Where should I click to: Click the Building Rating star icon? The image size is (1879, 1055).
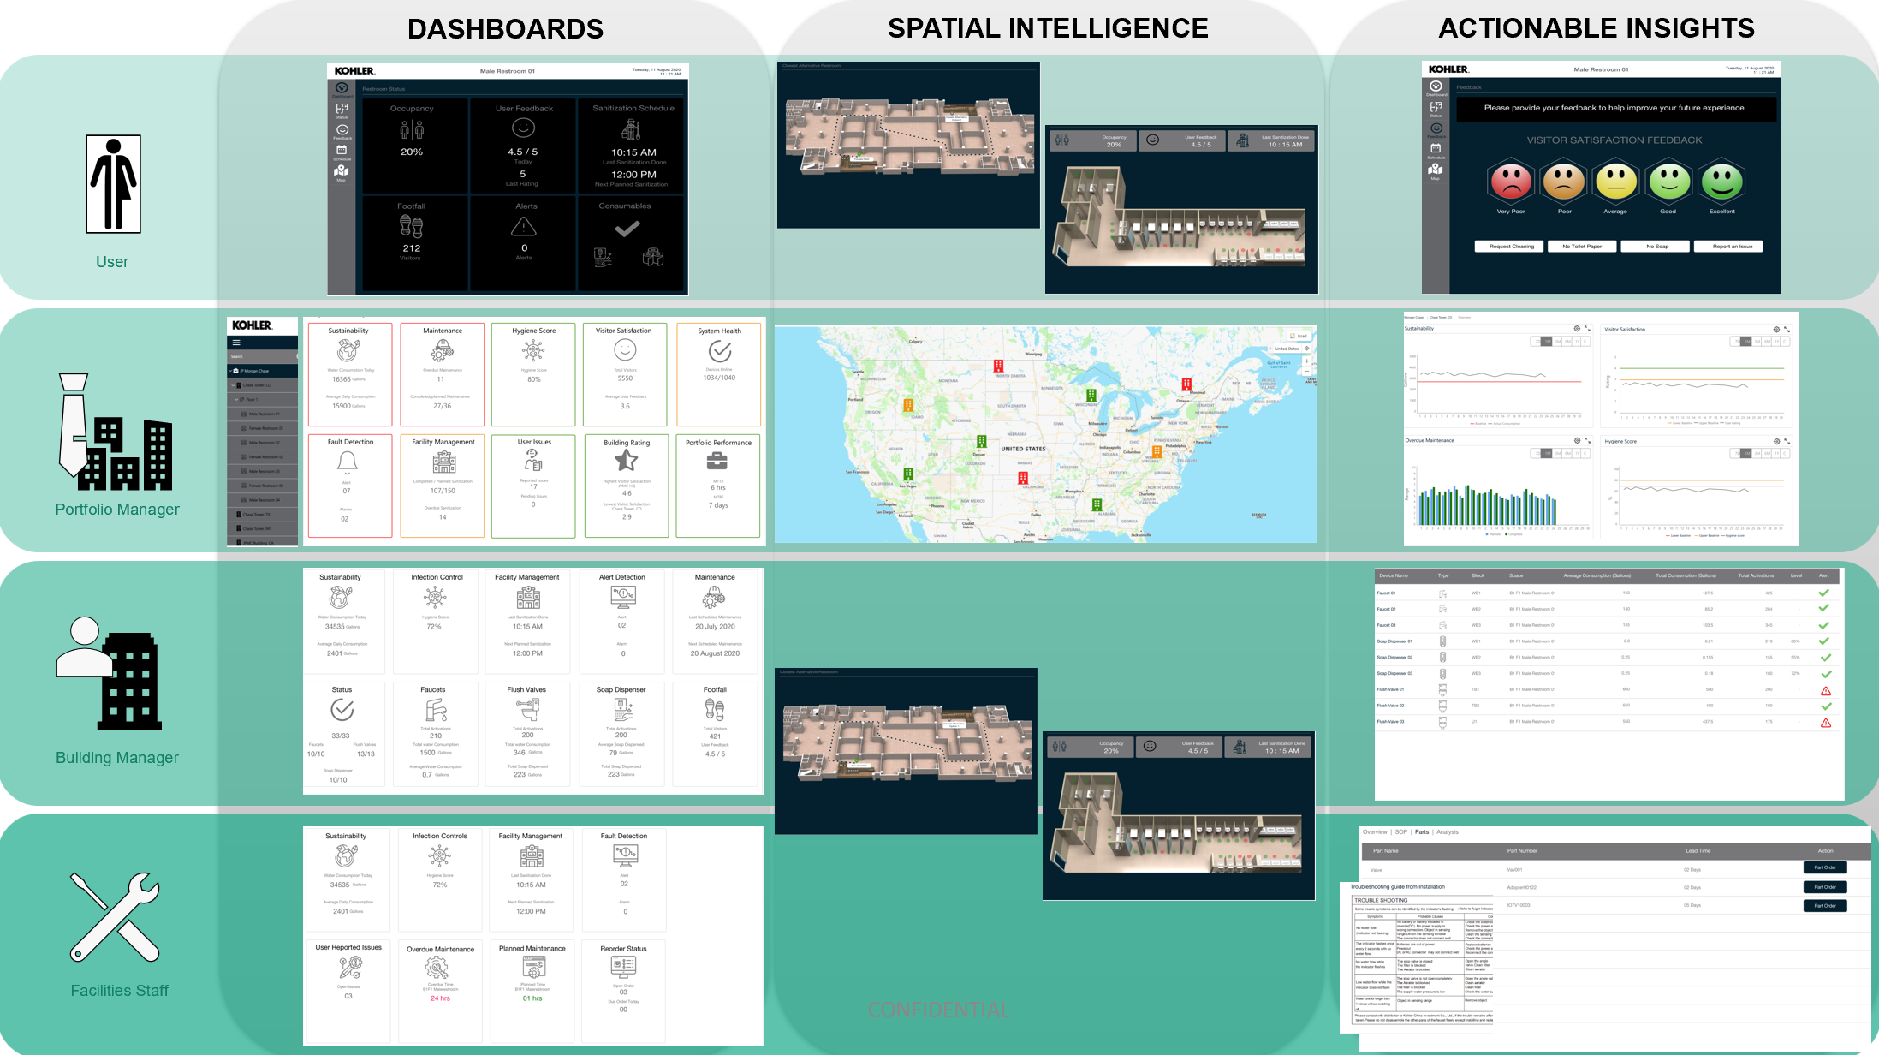[x=627, y=461]
